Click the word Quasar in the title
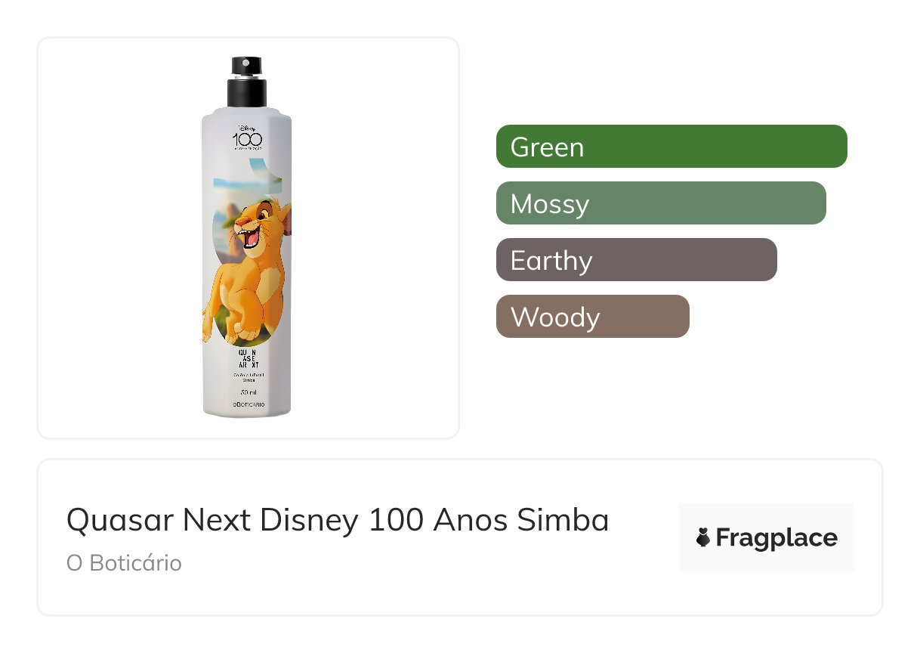 120,520
